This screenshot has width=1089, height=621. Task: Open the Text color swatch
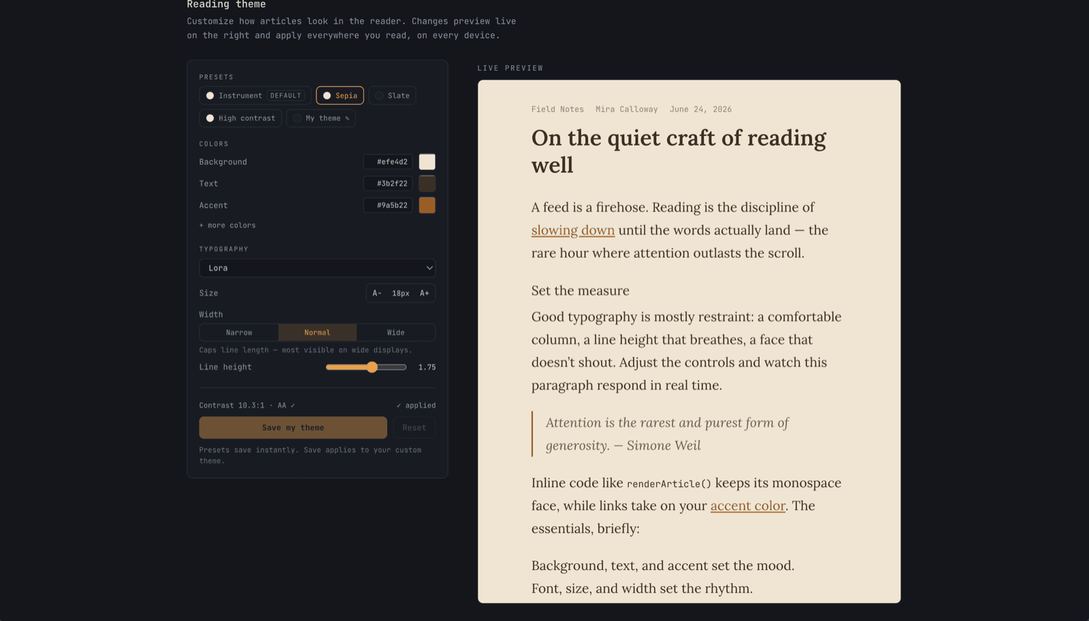pyautogui.click(x=427, y=184)
